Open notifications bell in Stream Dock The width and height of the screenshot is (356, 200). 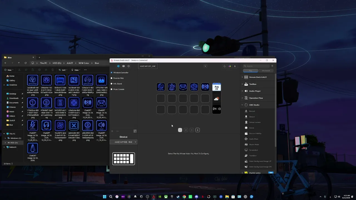(224, 66)
